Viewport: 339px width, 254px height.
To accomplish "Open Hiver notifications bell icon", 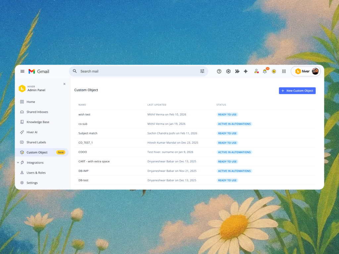I will (x=265, y=71).
